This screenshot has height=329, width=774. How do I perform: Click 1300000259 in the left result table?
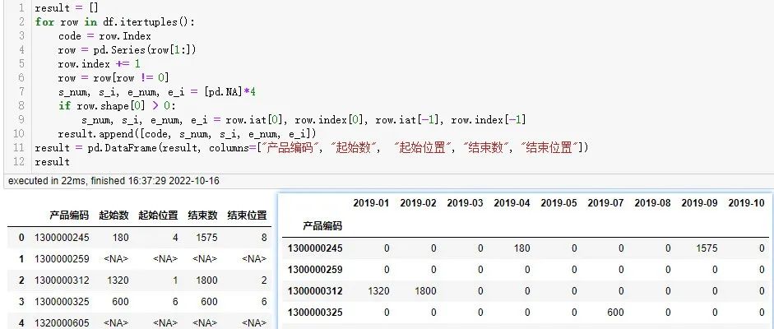pos(62,259)
